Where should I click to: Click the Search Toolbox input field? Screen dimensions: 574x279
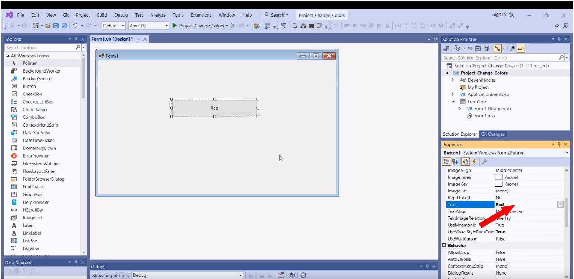click(40, 48)
